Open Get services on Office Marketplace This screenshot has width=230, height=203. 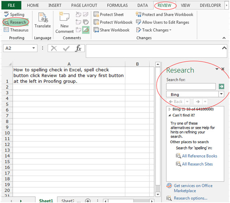[x=193, y=188]
